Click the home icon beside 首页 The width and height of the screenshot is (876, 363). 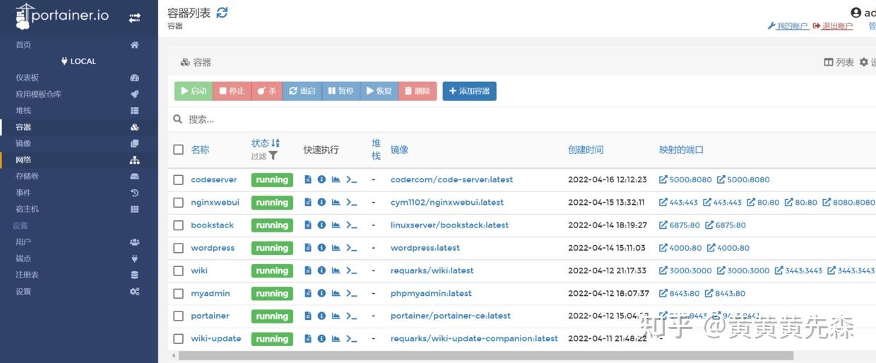pyautogui.click(x=134, y=44)
